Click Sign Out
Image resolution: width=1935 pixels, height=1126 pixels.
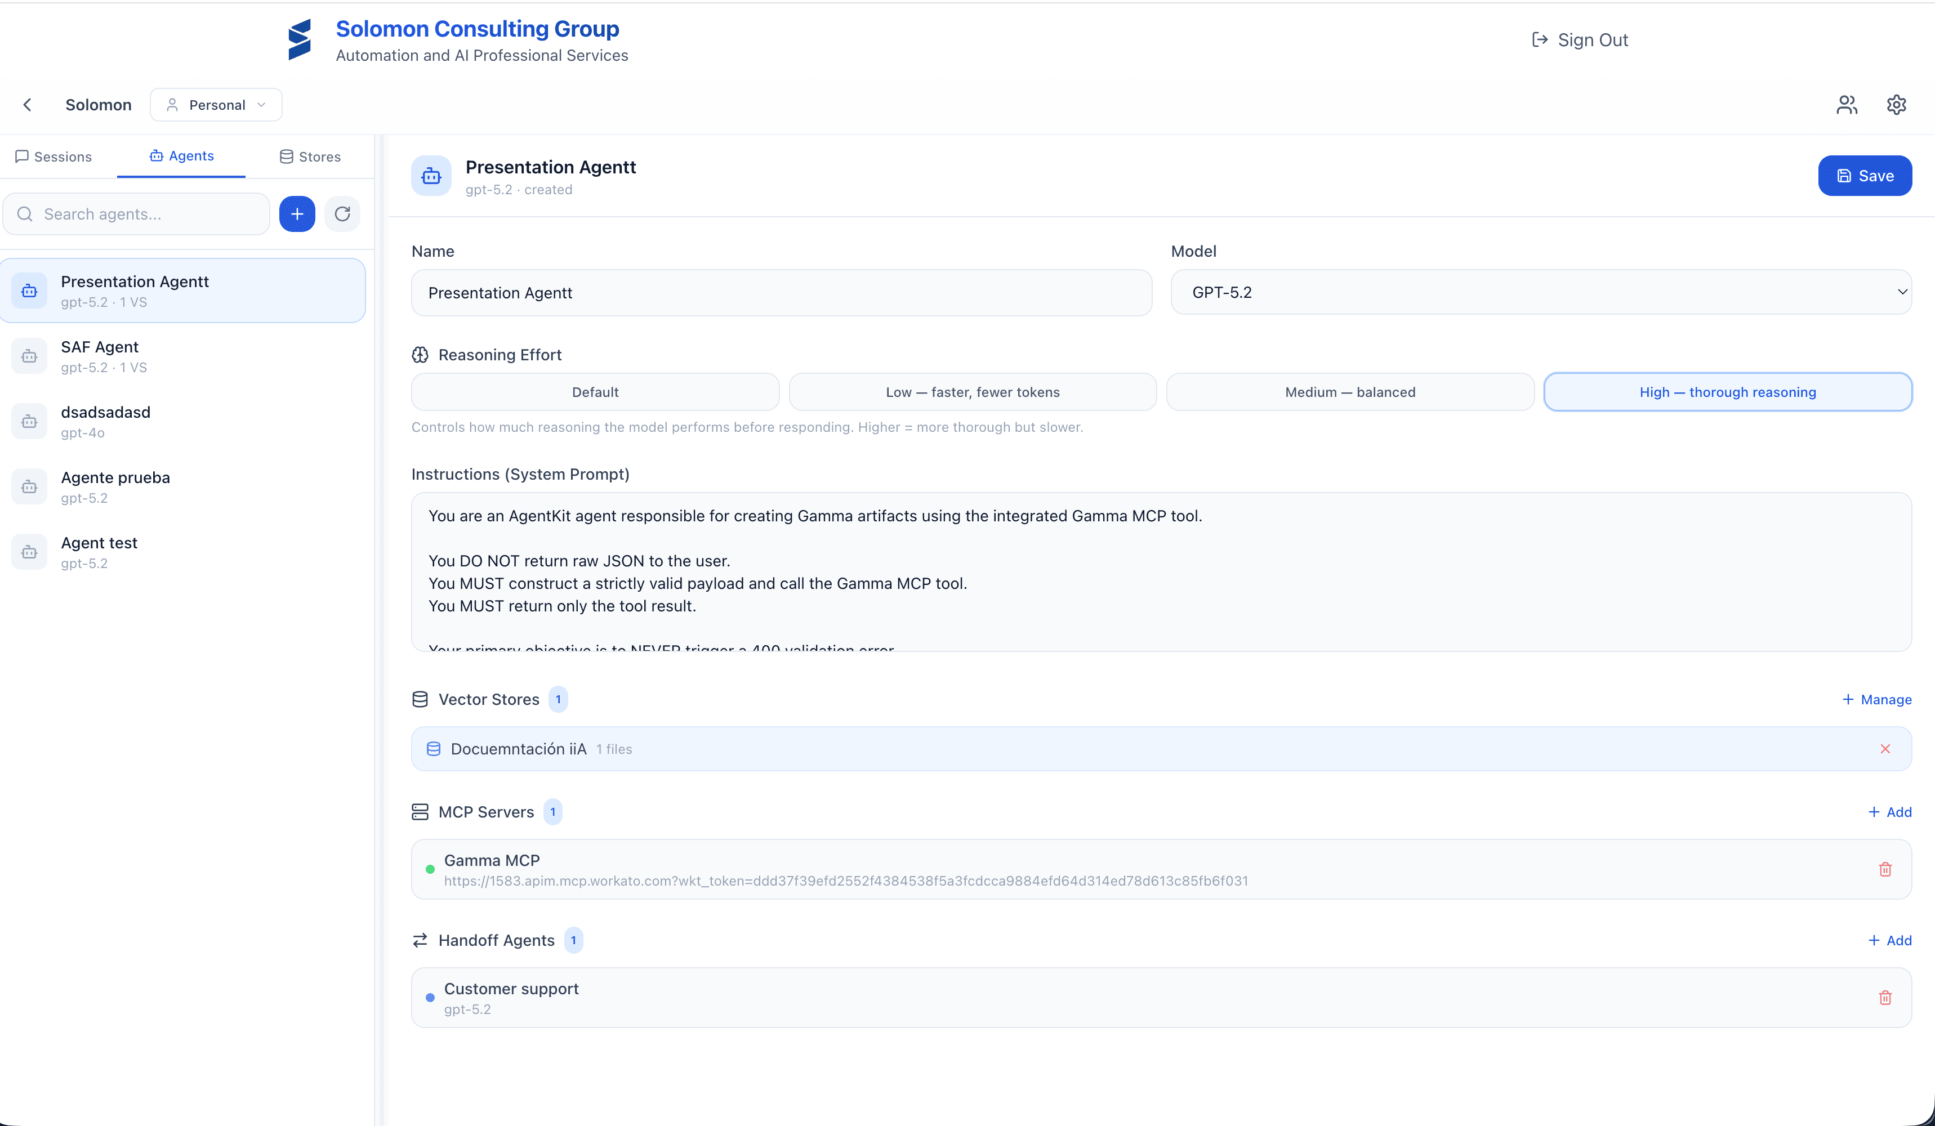[x=1580, y=40]
